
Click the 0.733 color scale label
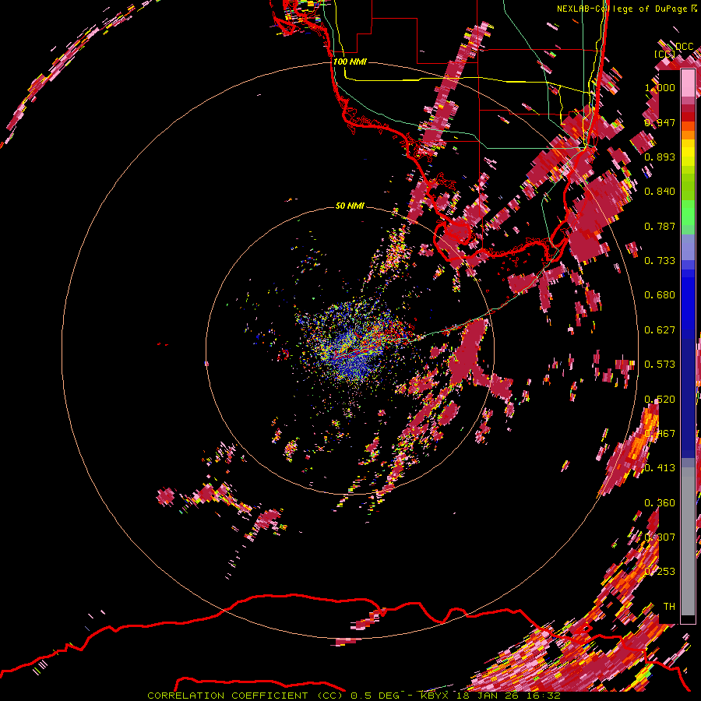(x=660, y=261)
